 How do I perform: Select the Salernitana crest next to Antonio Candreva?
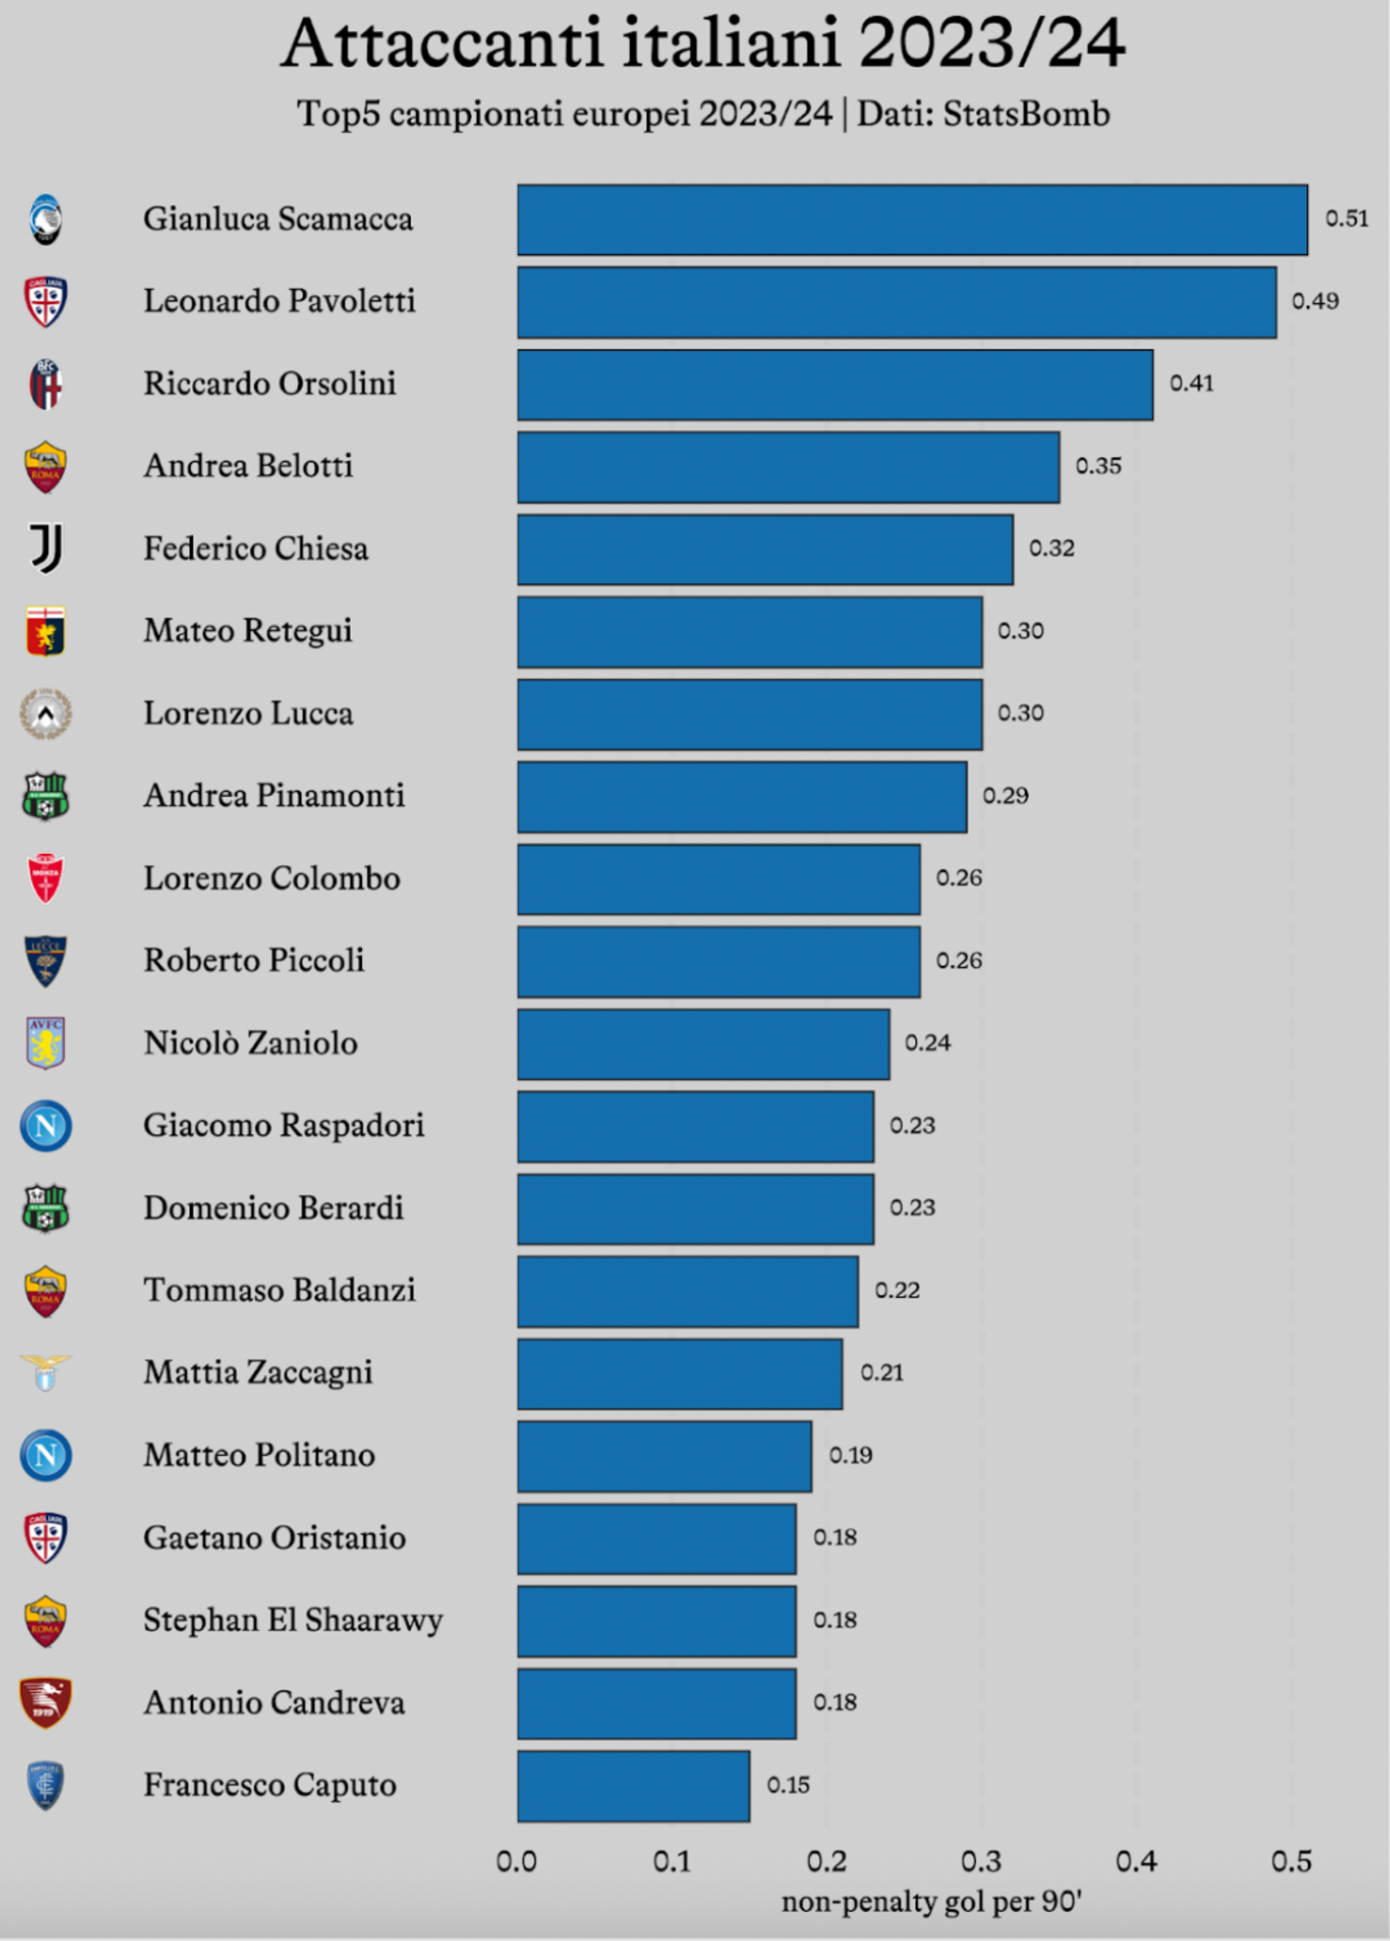click(46, 1702)
